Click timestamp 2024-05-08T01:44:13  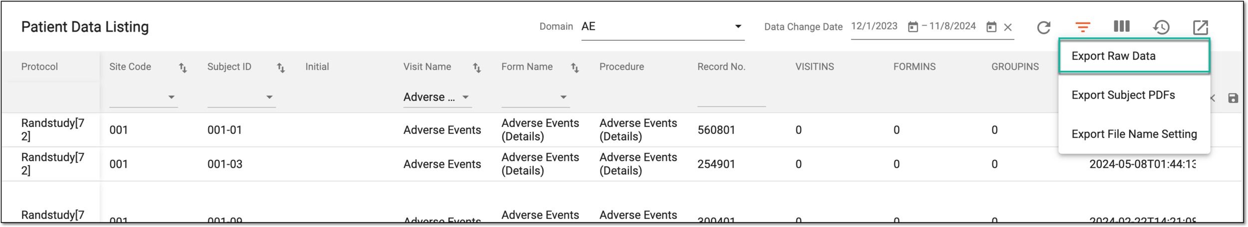(x=1142, y=164)
